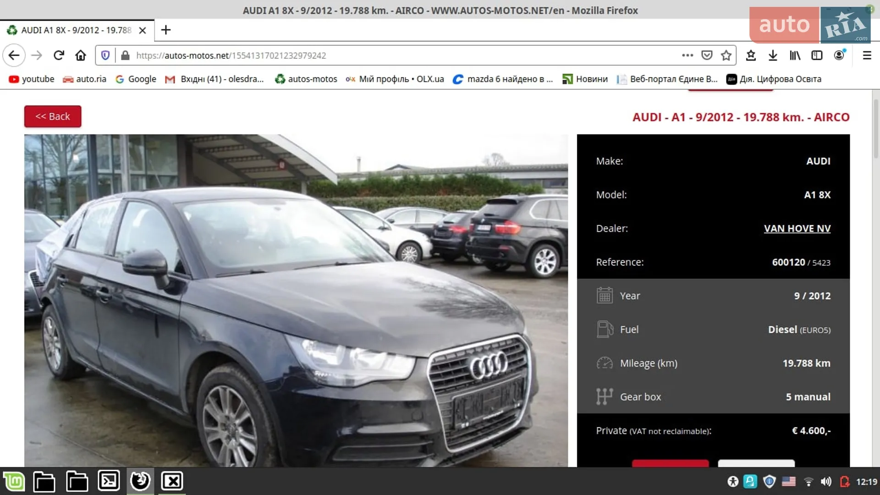
Task: Open the first file manager in taskbar
Action: [44, 481]
